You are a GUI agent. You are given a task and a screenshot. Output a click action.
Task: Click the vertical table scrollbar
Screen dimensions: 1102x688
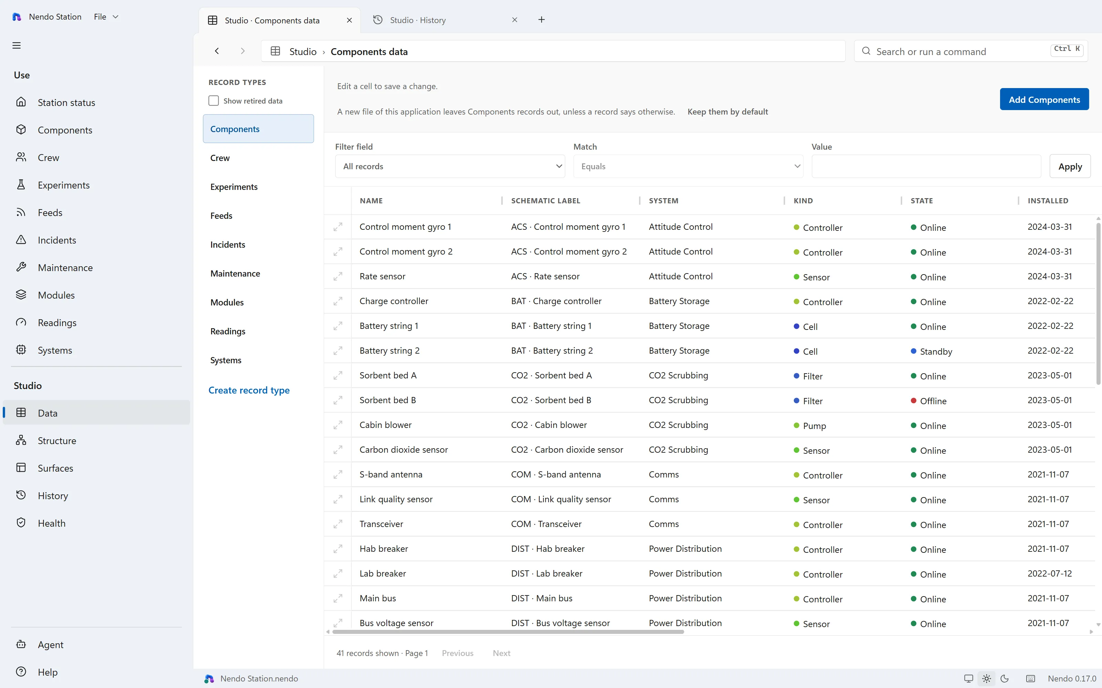click(1098, 303)
